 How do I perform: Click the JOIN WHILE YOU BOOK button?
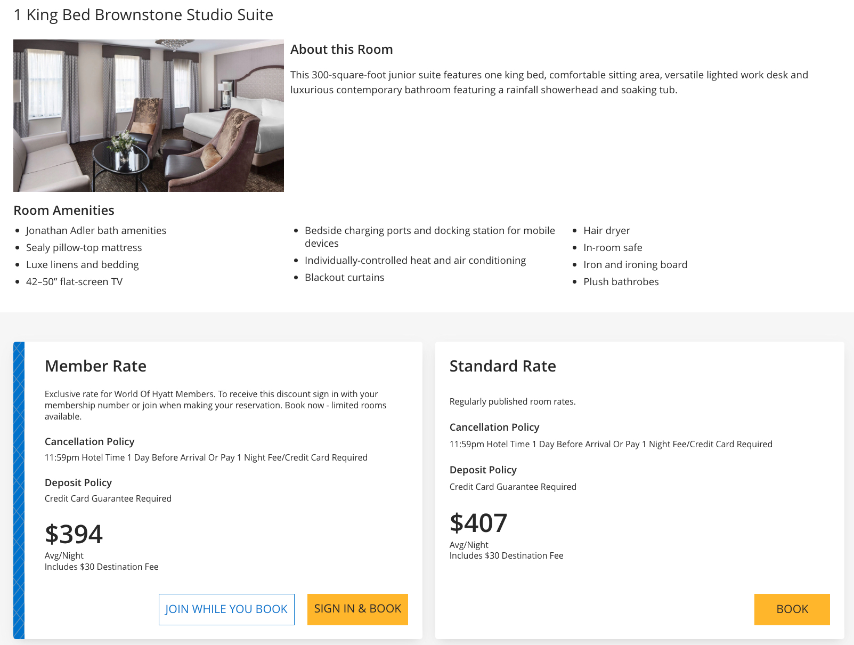click(x=226, y=609)
